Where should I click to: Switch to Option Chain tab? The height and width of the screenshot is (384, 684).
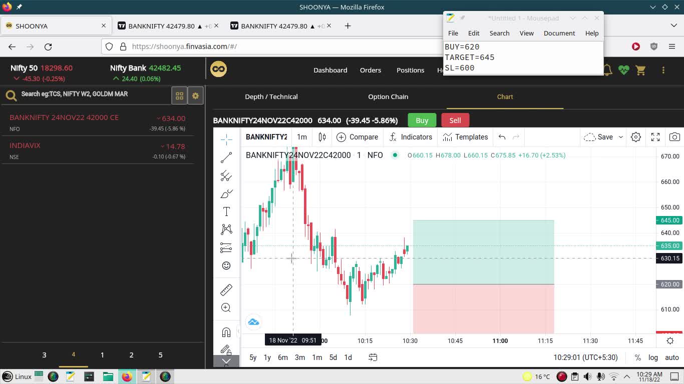pyautogui.click(x=388, y=96)
